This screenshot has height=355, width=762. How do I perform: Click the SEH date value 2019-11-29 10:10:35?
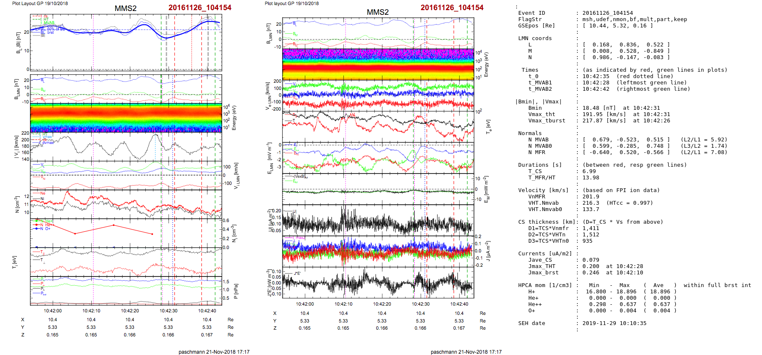tap(614, 323)
